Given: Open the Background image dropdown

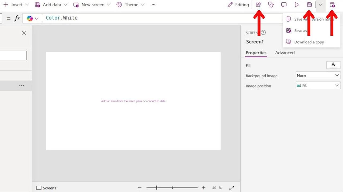Looking at the screenshot, I should [x=318, y=75].
